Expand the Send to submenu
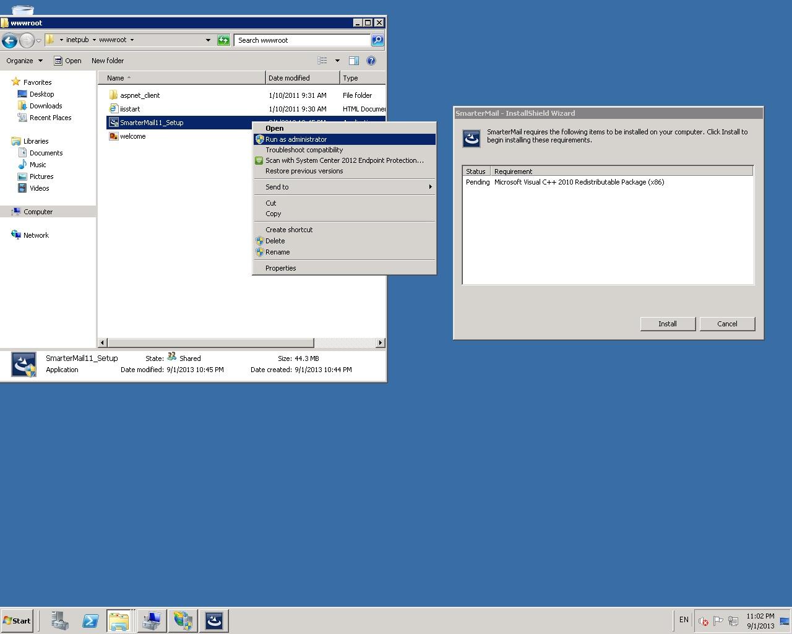Viewport: 792px width, 634px height. pos(344,187)
